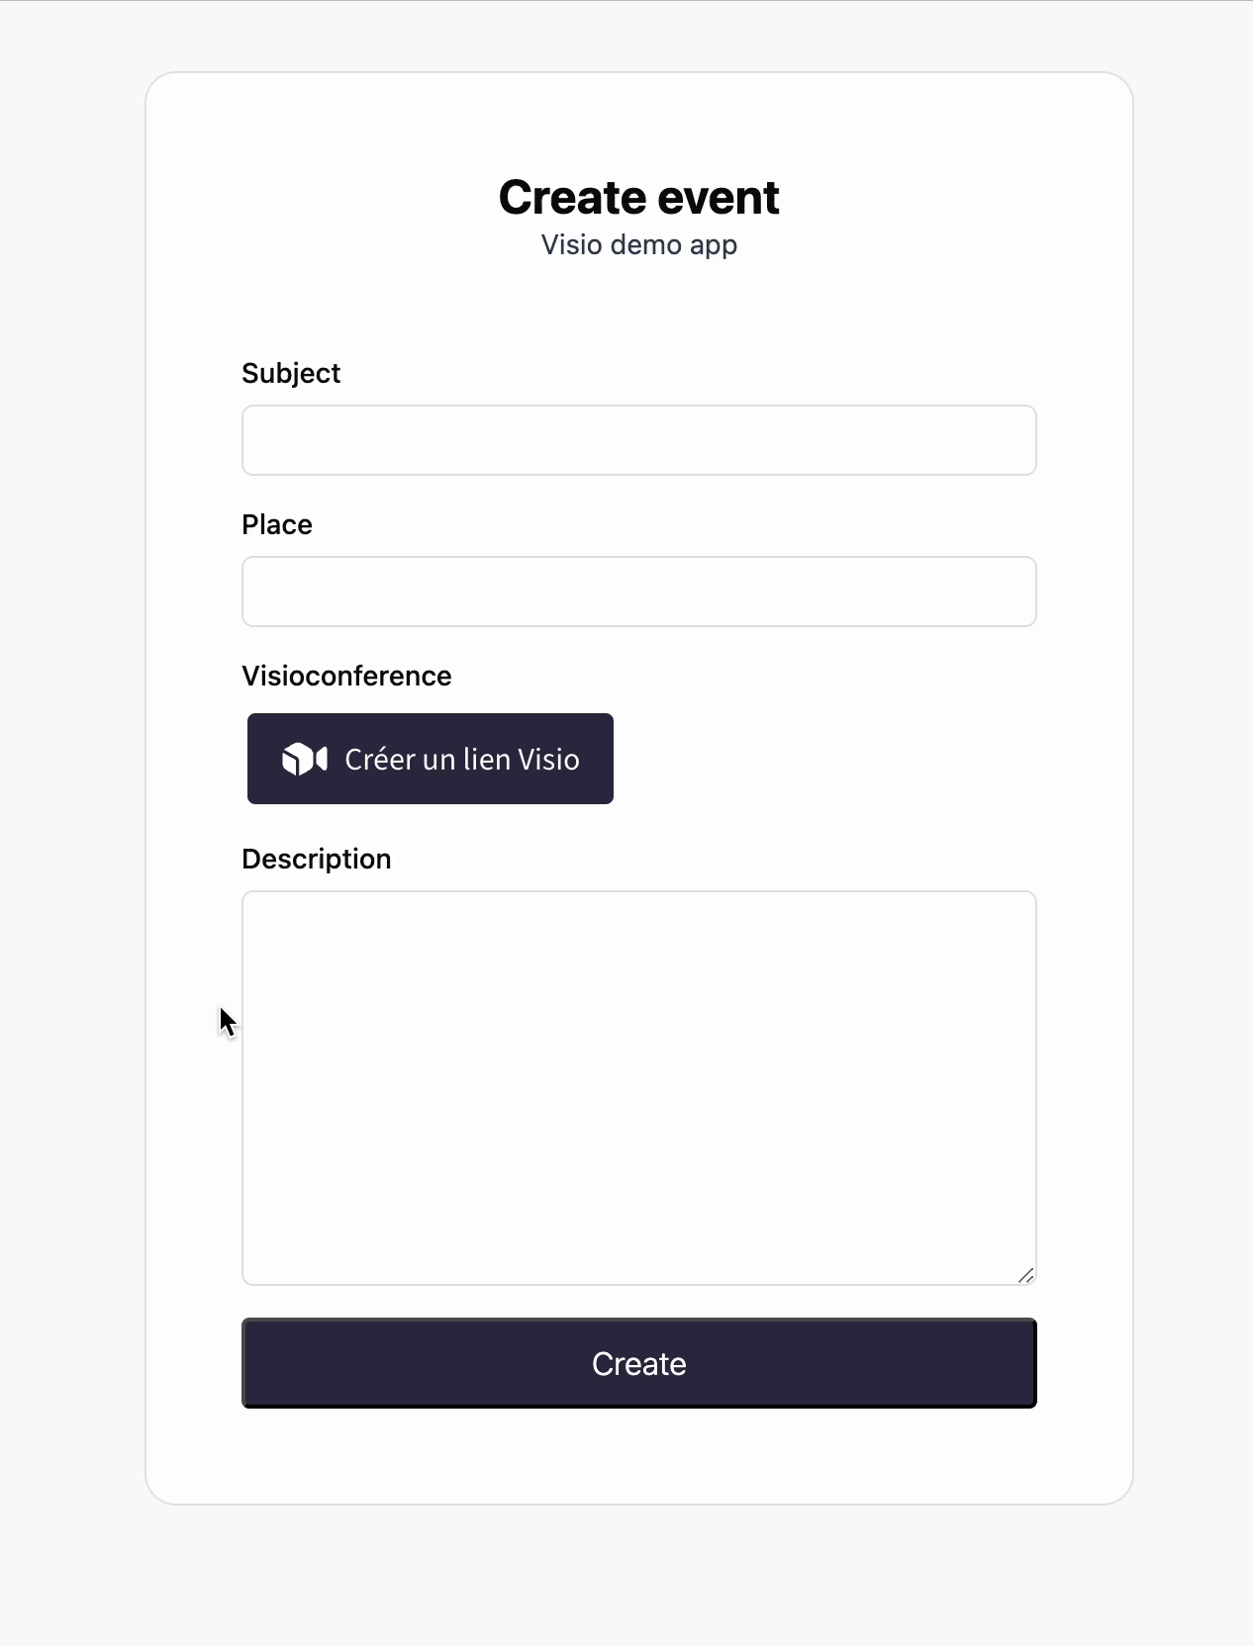Screen dimensions: 1253x1646
Task: Click inside the Description text area
Action: tap(638, 1087)
